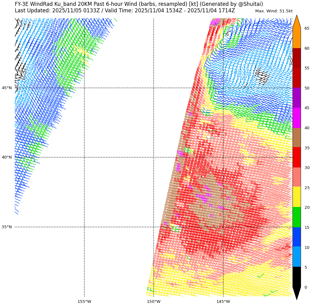Select the purple 45–50 kt colorbar segment
The image size is (311, 305).
(x=297, y=98)
